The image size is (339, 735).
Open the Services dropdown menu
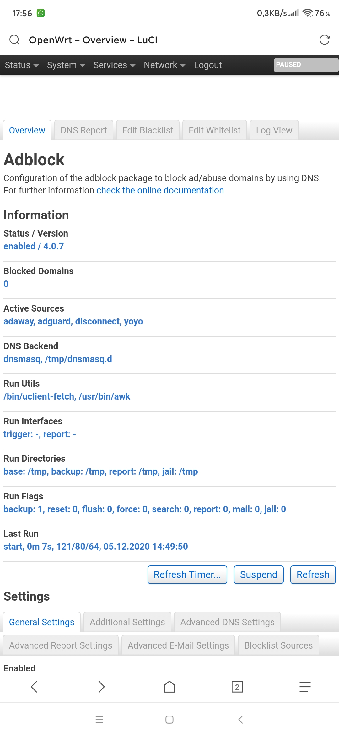[114, 65]
